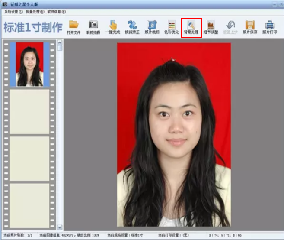Click the 标准1寸制作 heading
Image resolution: width=284 pixels, height=240 pixels.
[x=33, y=27]
